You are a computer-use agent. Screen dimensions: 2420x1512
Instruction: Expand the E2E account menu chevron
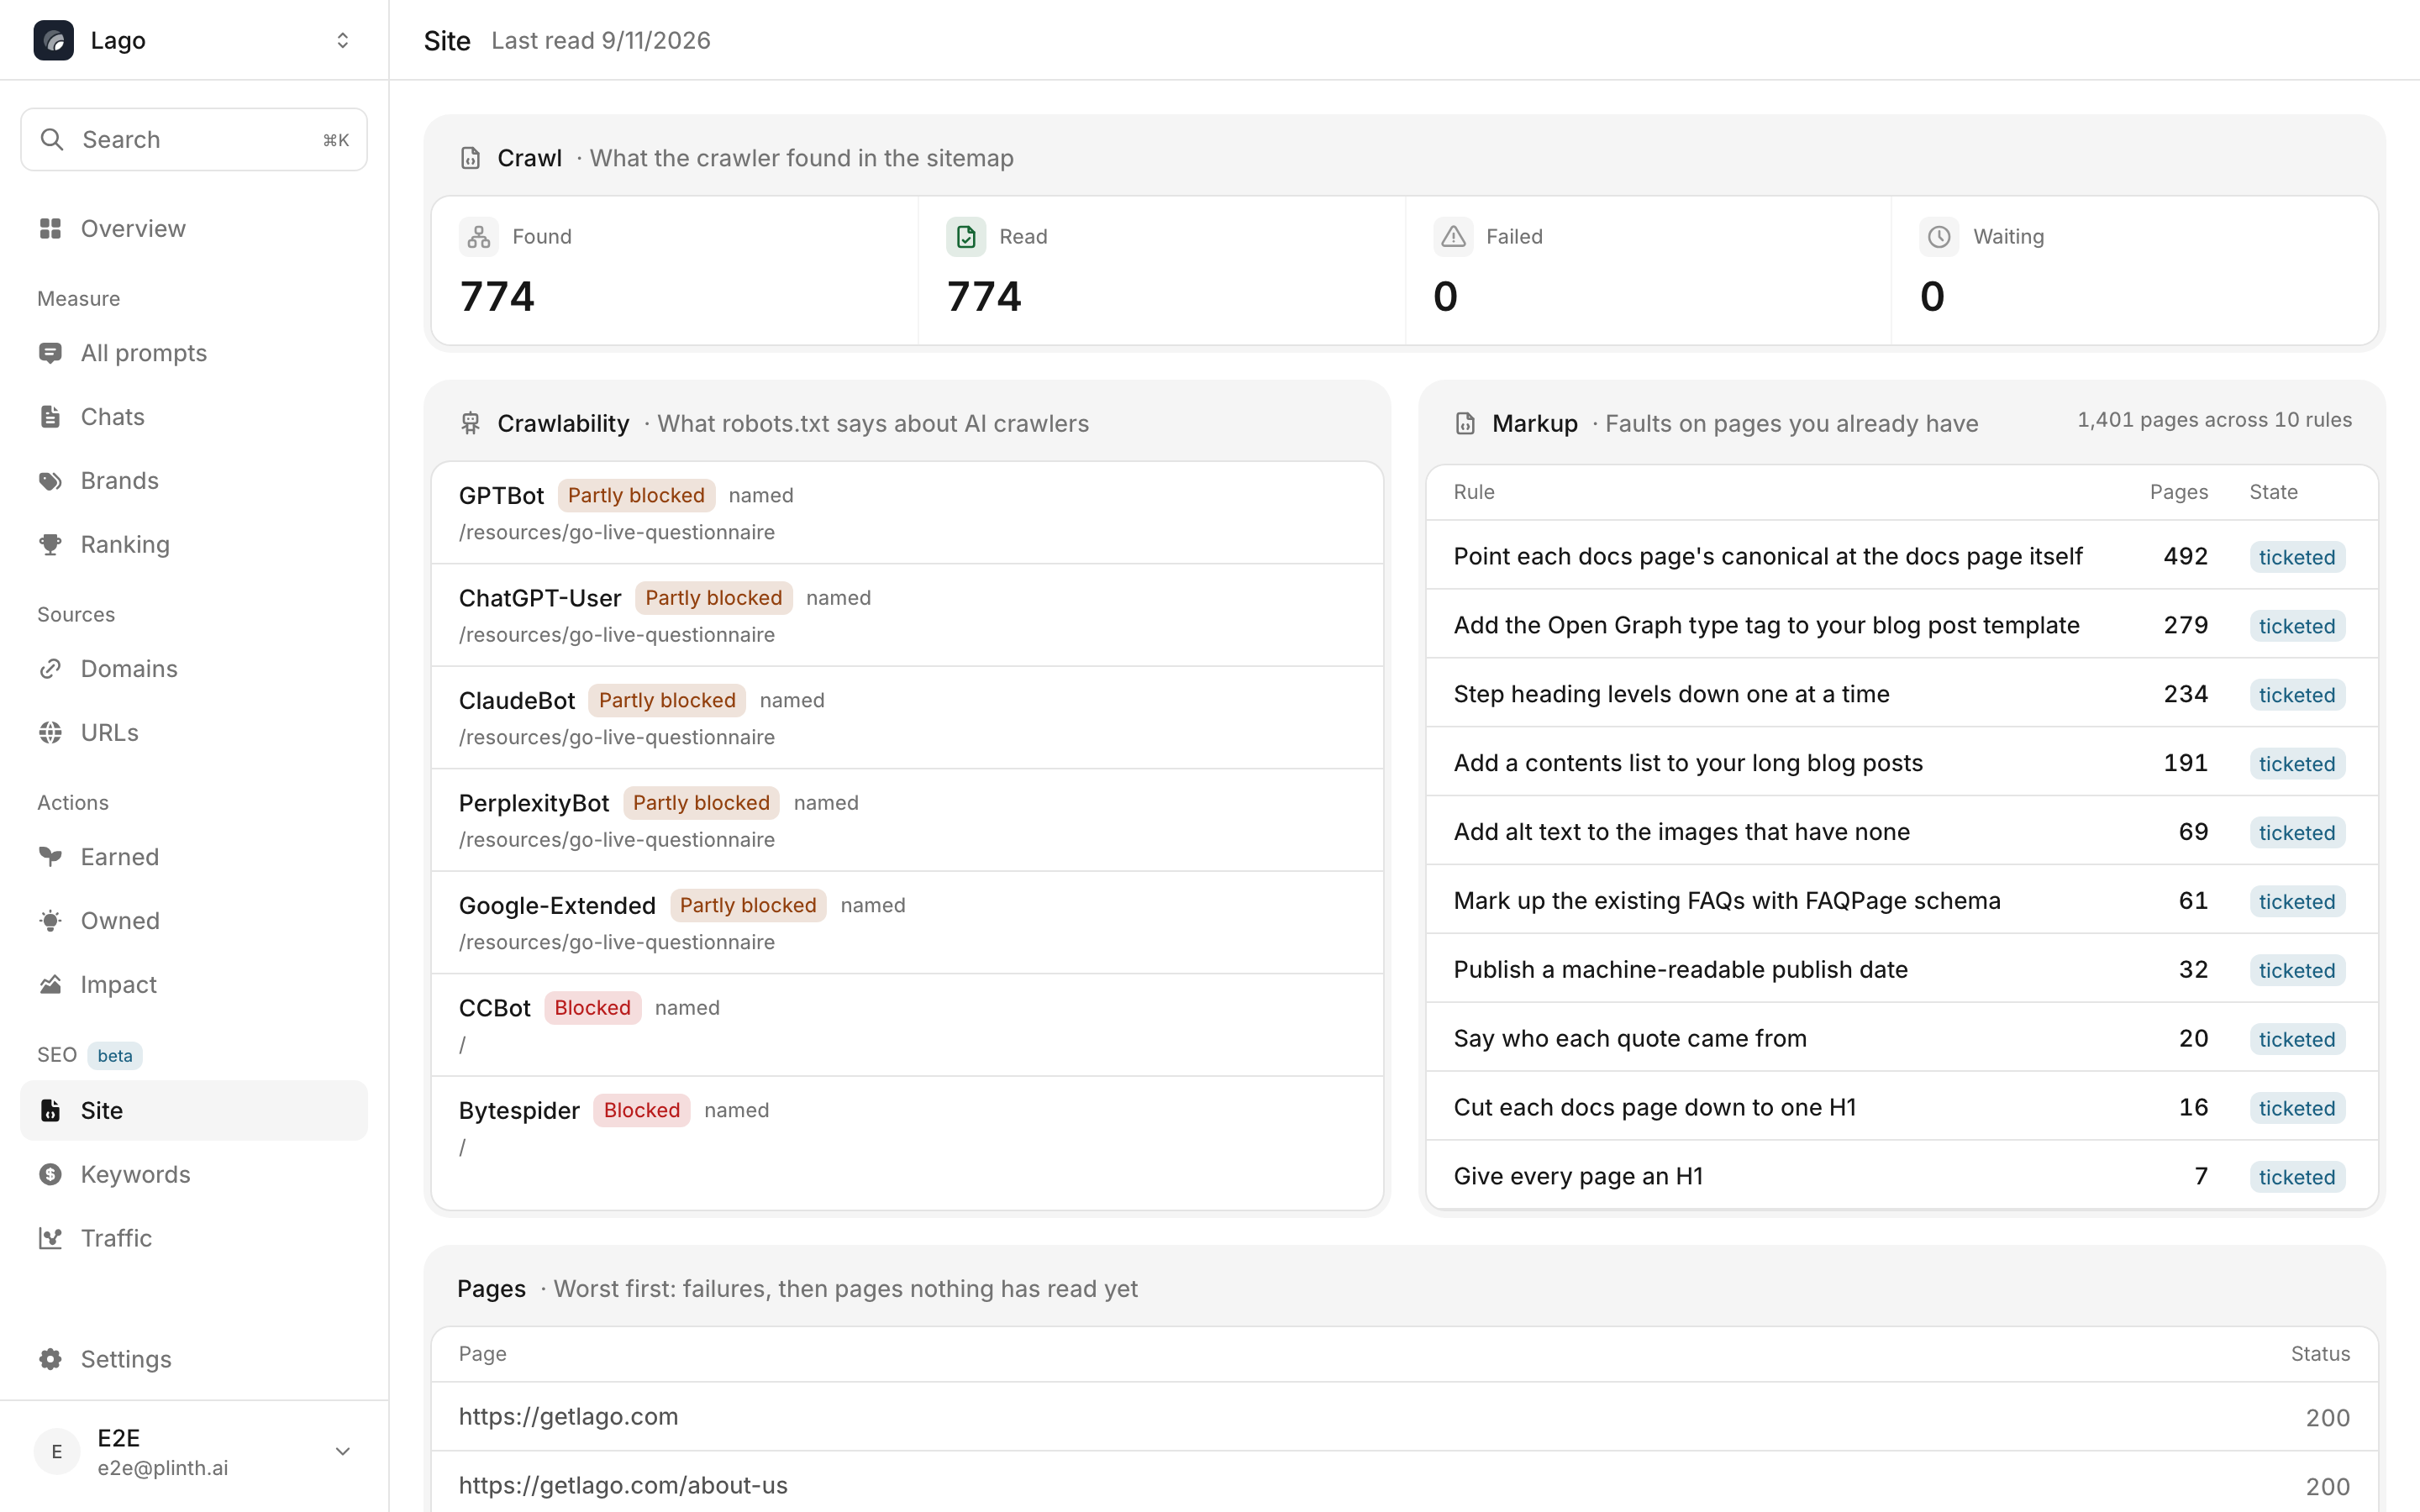[342, 1452]
